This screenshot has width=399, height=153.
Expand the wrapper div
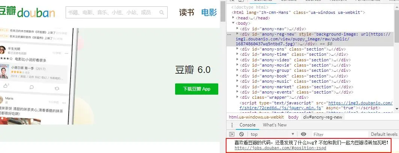tap(238, 97)
